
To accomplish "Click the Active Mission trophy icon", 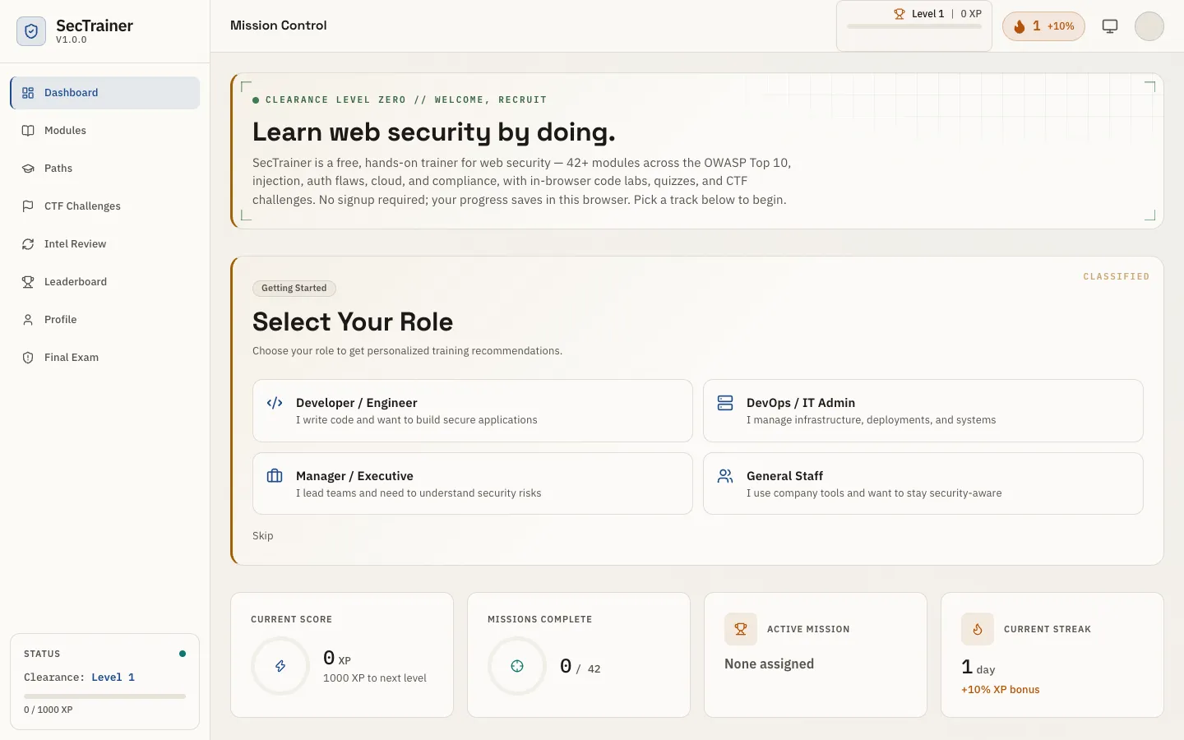I will tap(741, 629).
